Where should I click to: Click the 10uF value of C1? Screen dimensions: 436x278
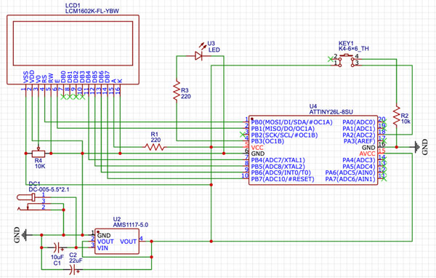57,257
